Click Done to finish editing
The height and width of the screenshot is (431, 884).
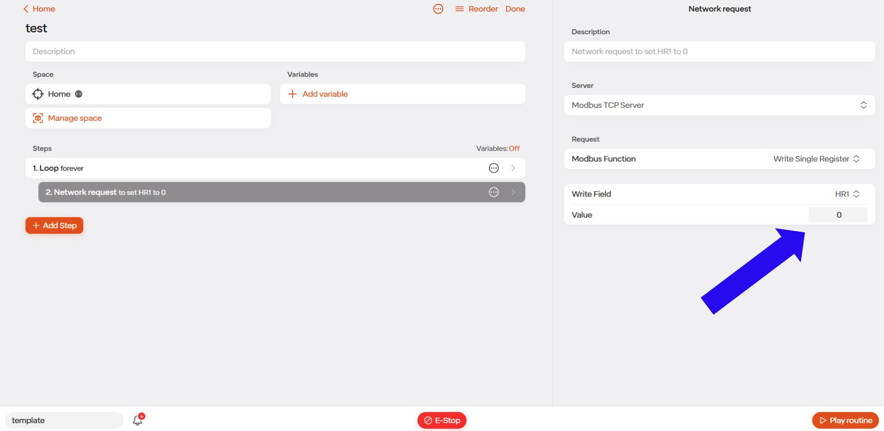515,9
